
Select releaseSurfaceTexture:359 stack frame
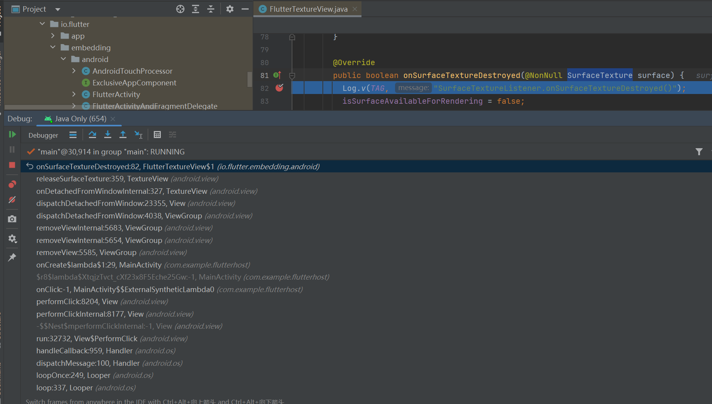(366, 179)
